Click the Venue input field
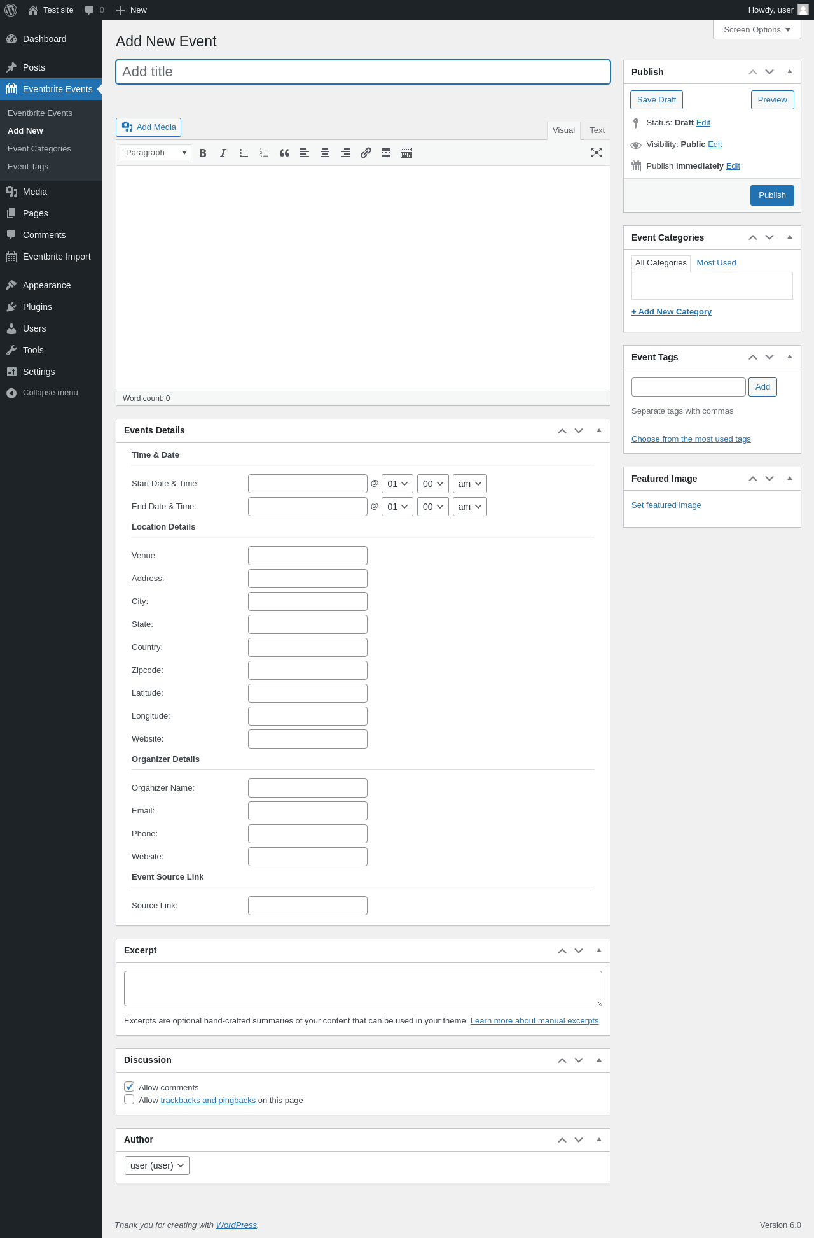 click(308, 556)
